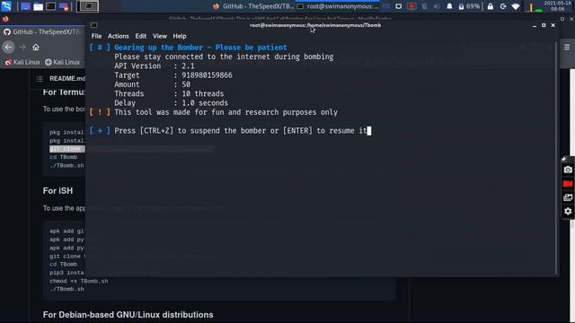Click the date and time clock
This screenshot has height=323, width=575.
point(557,6)
